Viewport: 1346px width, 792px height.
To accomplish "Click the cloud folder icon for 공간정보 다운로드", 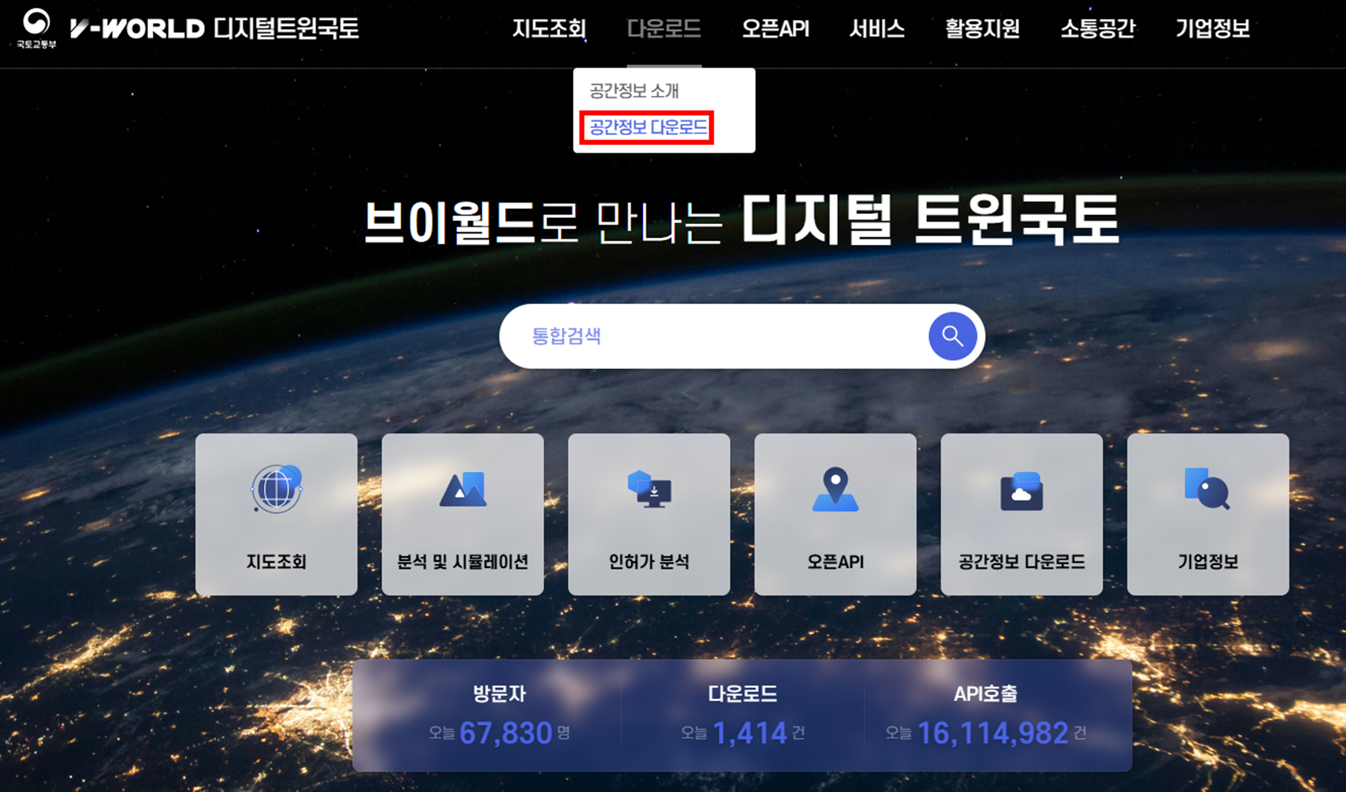I will (1021, 491).
